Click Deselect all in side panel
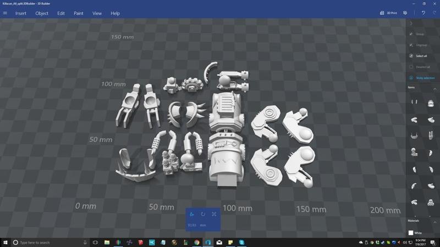The width and height of the screenshot is (440, 247). point(420,67)
